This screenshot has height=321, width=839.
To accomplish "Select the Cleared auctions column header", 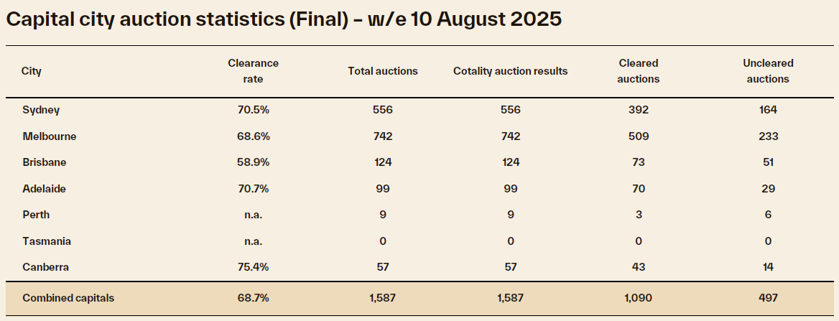I will tap(638, 71).
